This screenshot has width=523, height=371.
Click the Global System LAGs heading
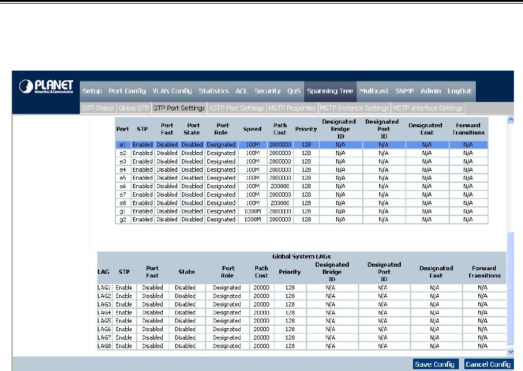[x=301, y=256]
